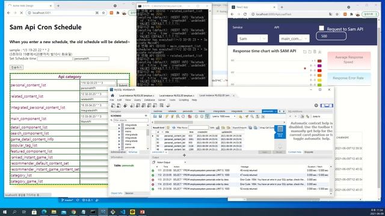Screen dimensions: 385x216
Task: Open the Workbench File menu
Action: (x=112, y=100)
